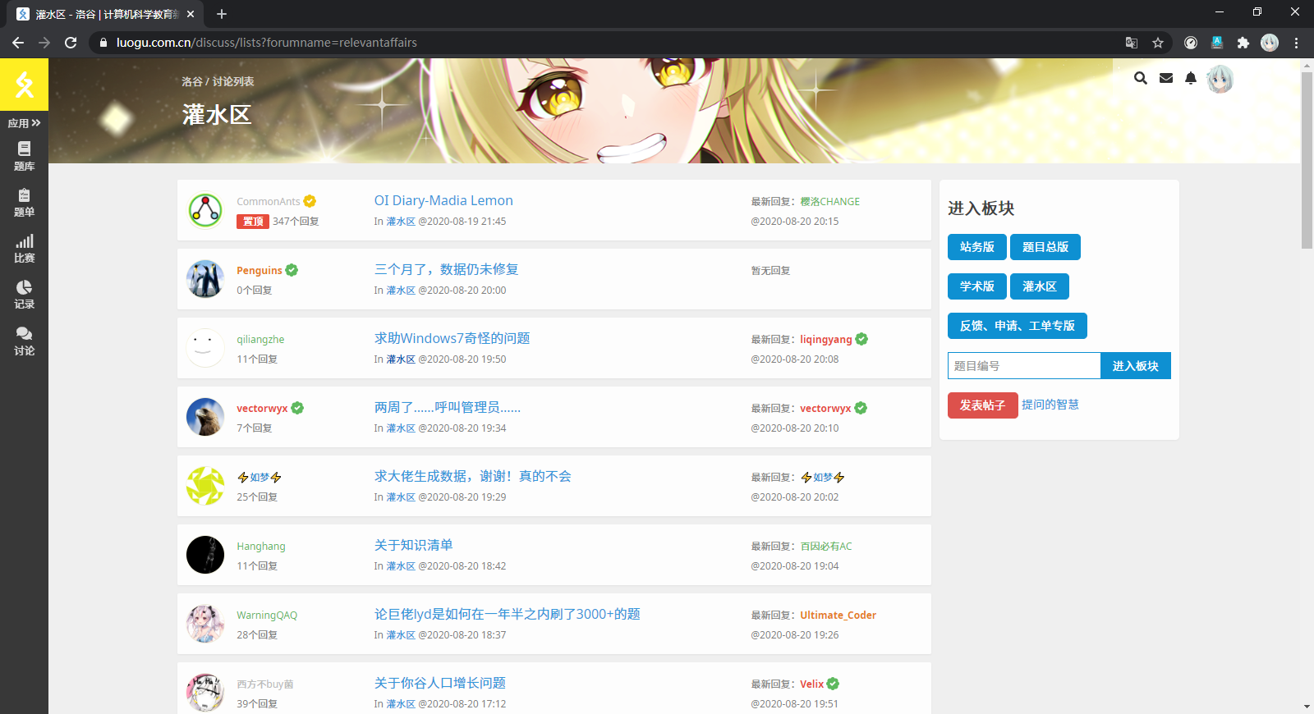View Penguins author profile
Image resolution: width=1314 pixels, height=714 pixels.
pyautogui.click(x=260, y=270)
